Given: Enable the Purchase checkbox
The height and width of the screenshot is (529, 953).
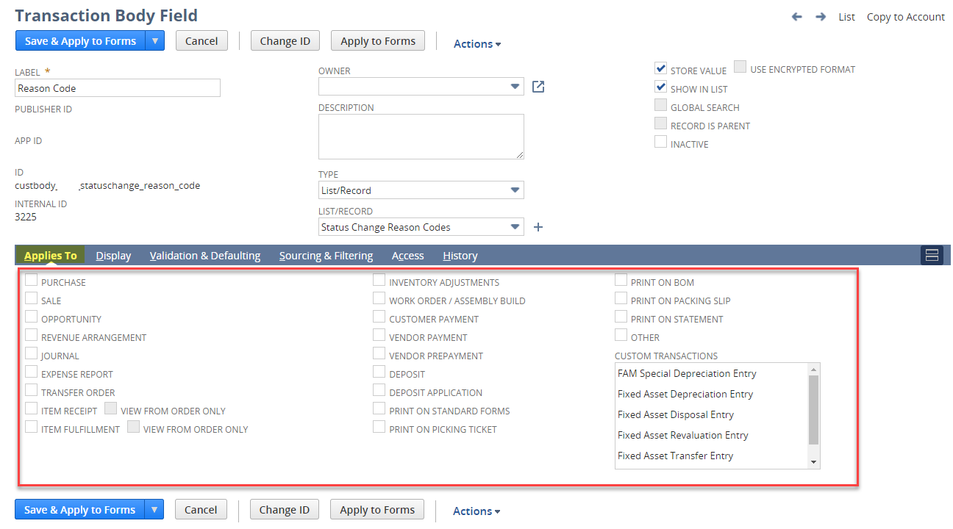Looking at the screenshot, I should (x=32, y=280).
